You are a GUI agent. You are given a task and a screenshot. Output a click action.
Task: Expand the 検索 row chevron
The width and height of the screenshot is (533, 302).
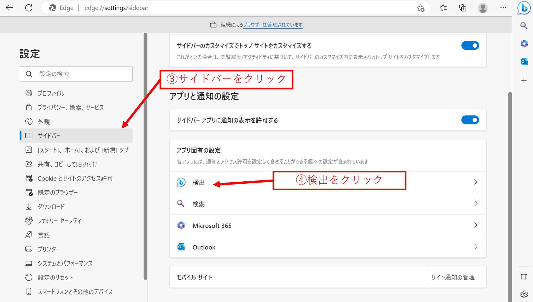click(x=475, y=204)
